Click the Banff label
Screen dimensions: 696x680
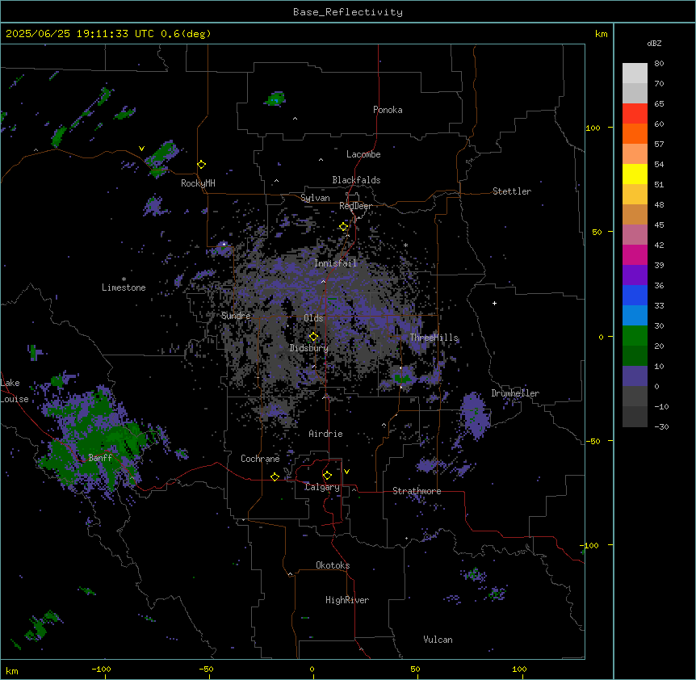coord(100,458)
